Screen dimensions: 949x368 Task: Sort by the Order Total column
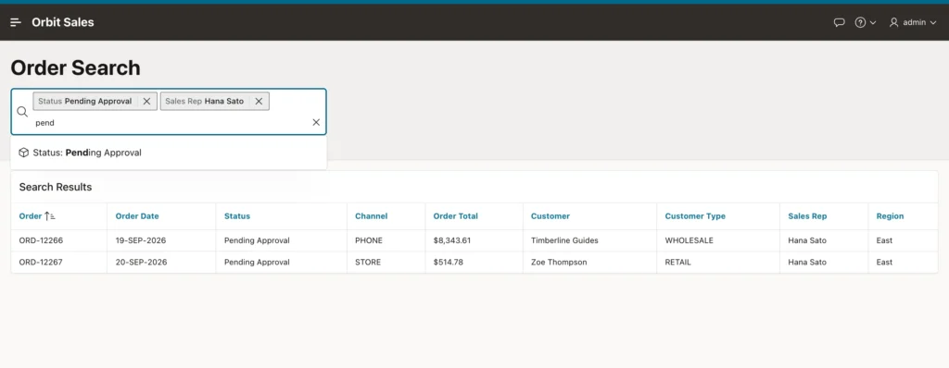tap(456, 215)
